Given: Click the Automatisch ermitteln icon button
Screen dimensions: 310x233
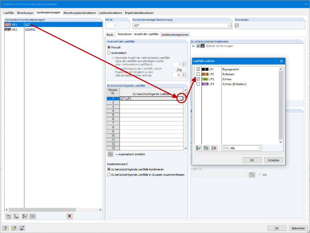Looking at the screenshot, I should (x=110, y=154).
